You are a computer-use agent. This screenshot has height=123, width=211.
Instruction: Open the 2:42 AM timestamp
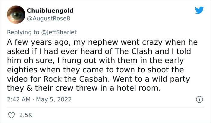coord(19,99)
